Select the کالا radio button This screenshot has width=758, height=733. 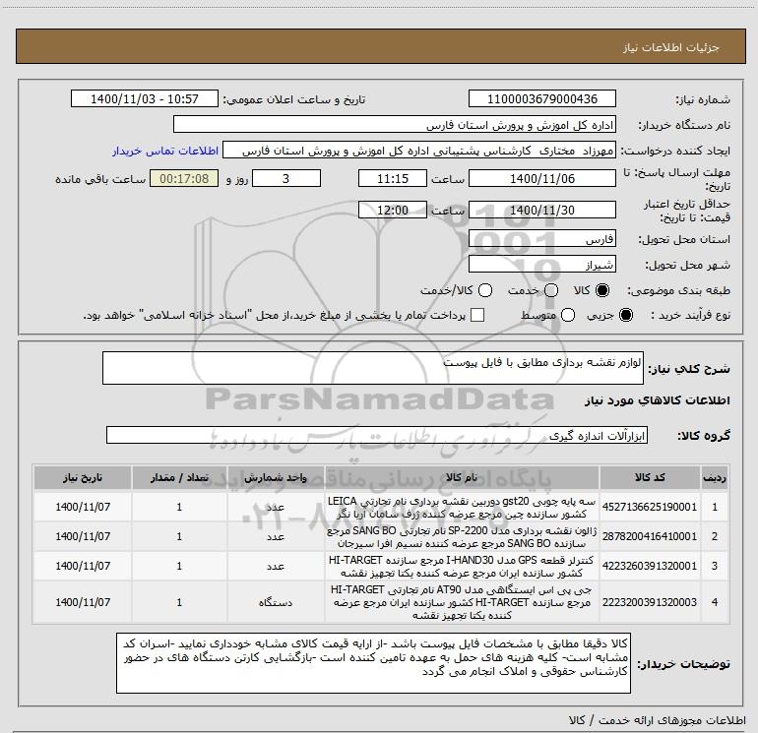(x=602, y=290)
